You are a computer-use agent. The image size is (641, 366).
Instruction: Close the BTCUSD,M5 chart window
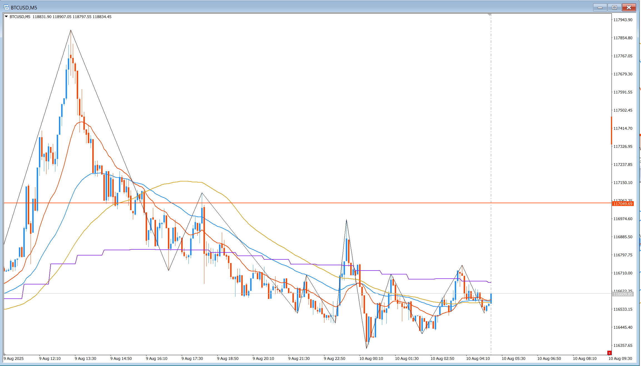pyautogui.click(x=629, y=8)
